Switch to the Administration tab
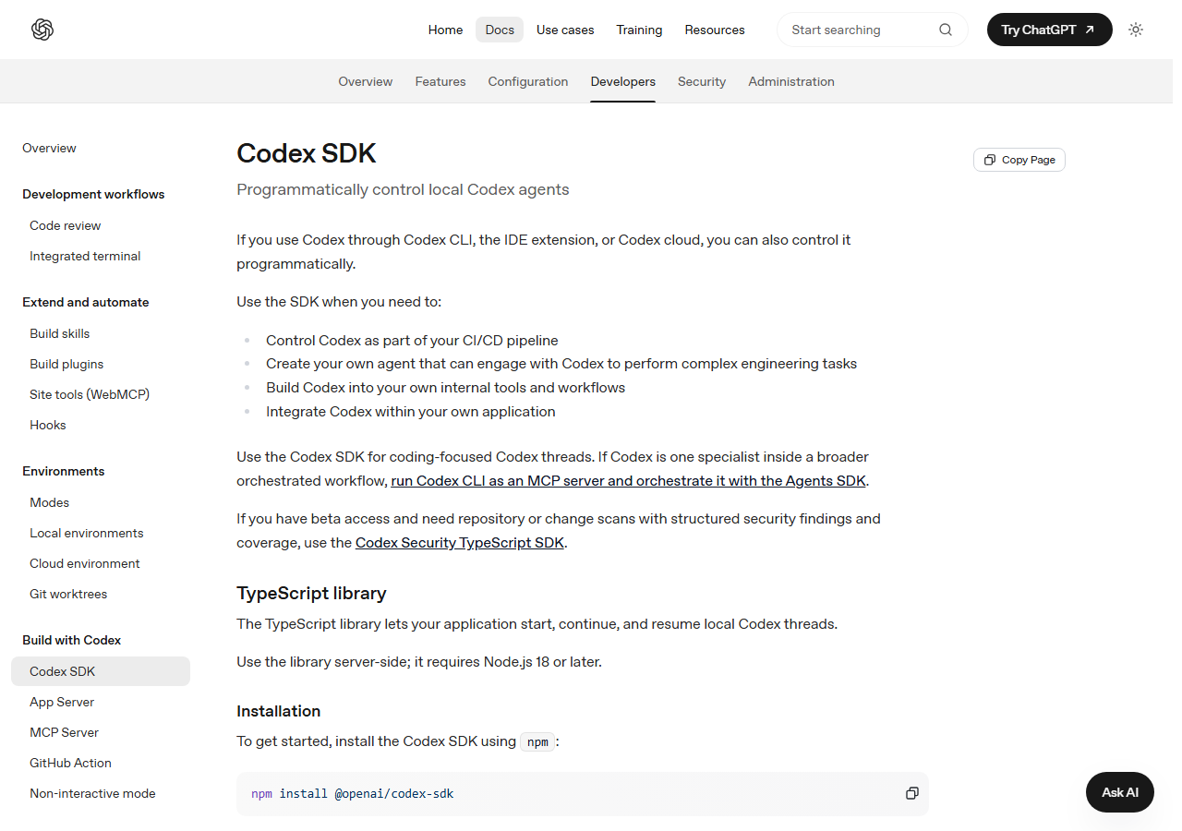Image resolution: width=1182 pixels, height=831 pixels. pyautogui.click(x=791, y=81)
